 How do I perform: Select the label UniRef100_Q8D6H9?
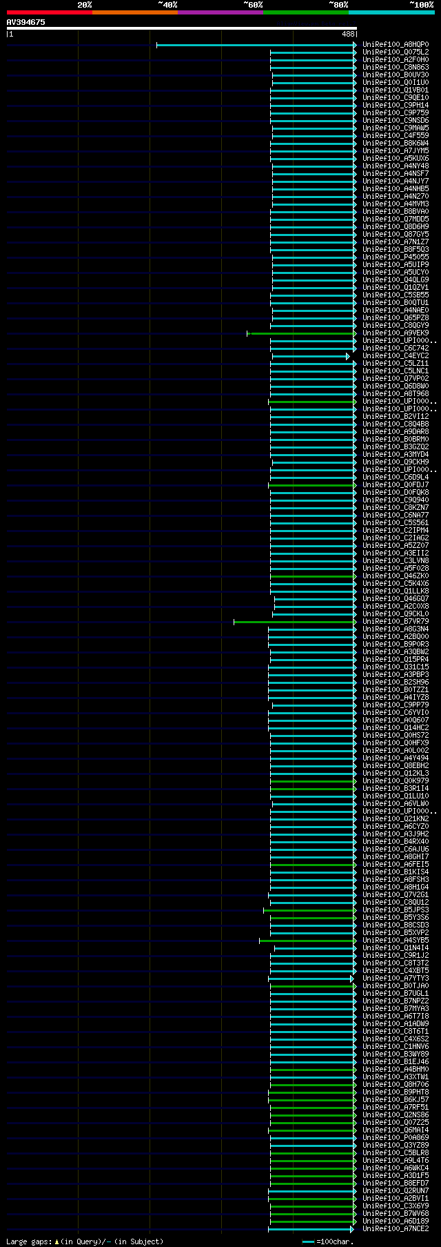pyautogui.click(x=396, y=227)
